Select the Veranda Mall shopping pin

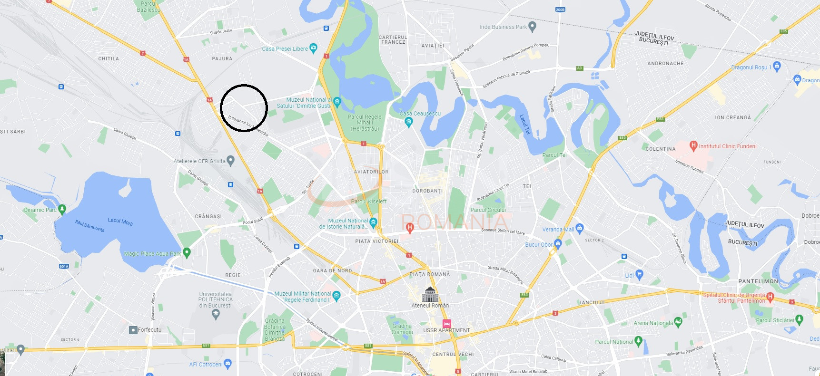point(580,228)
